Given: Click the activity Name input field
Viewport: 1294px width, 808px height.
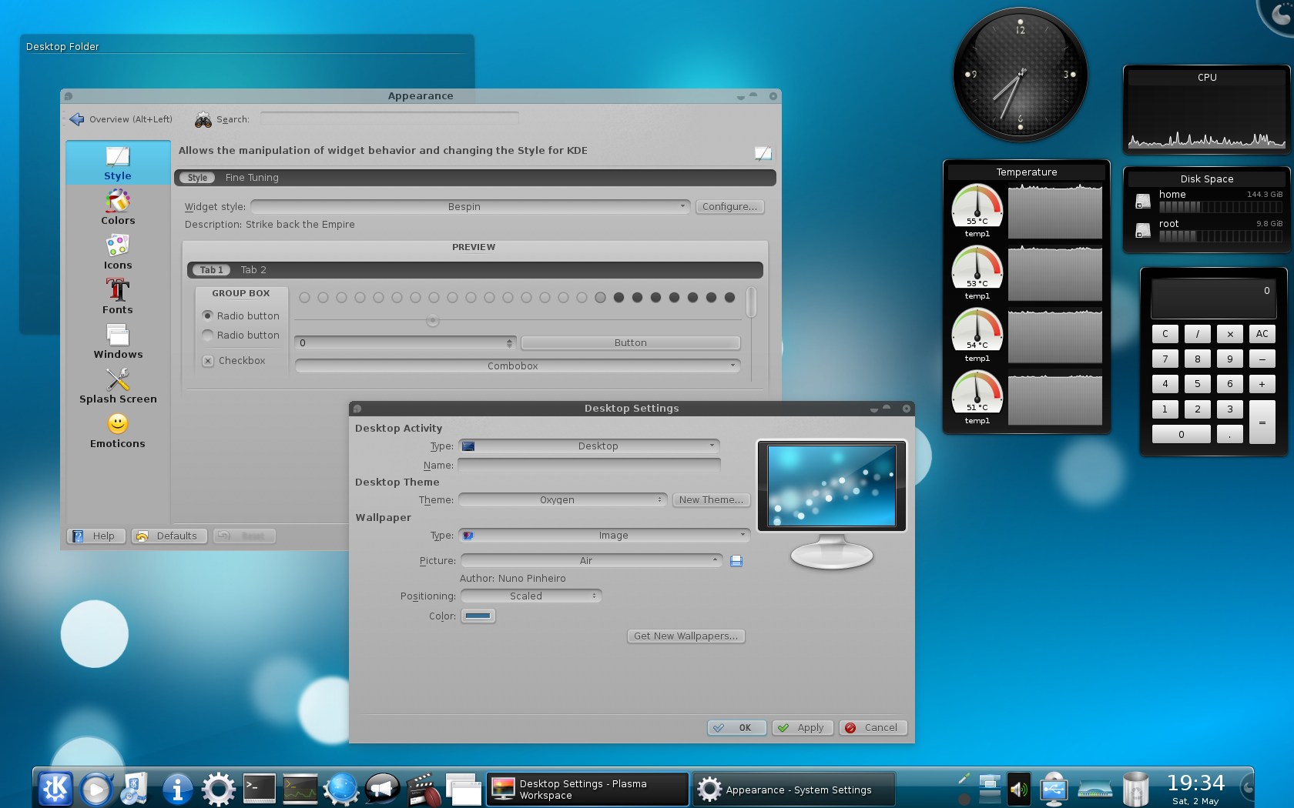Looking at the screenshot, I should [589, 466].
